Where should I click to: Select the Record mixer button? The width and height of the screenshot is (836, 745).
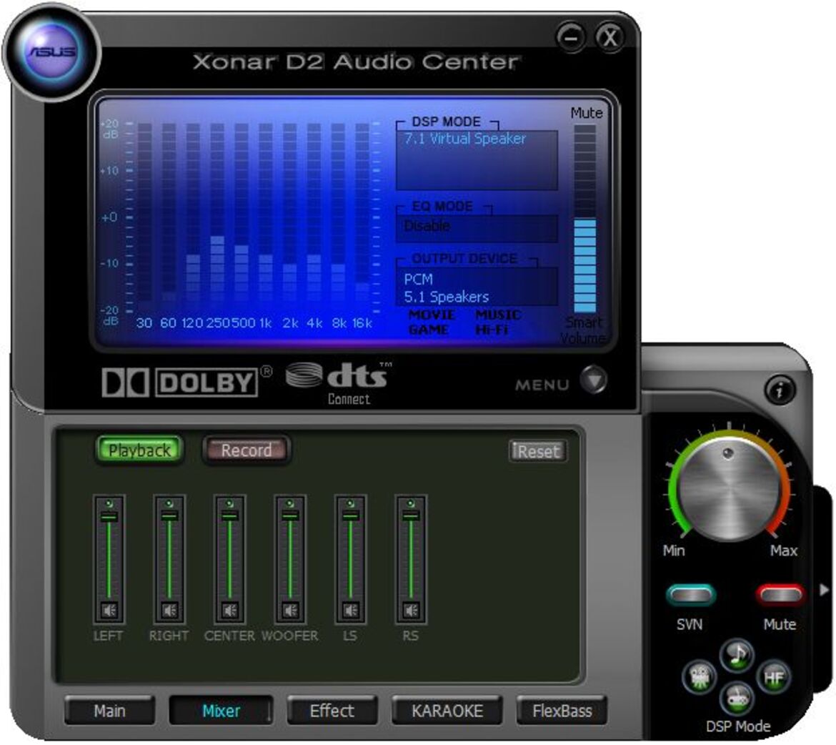[247, 450]
